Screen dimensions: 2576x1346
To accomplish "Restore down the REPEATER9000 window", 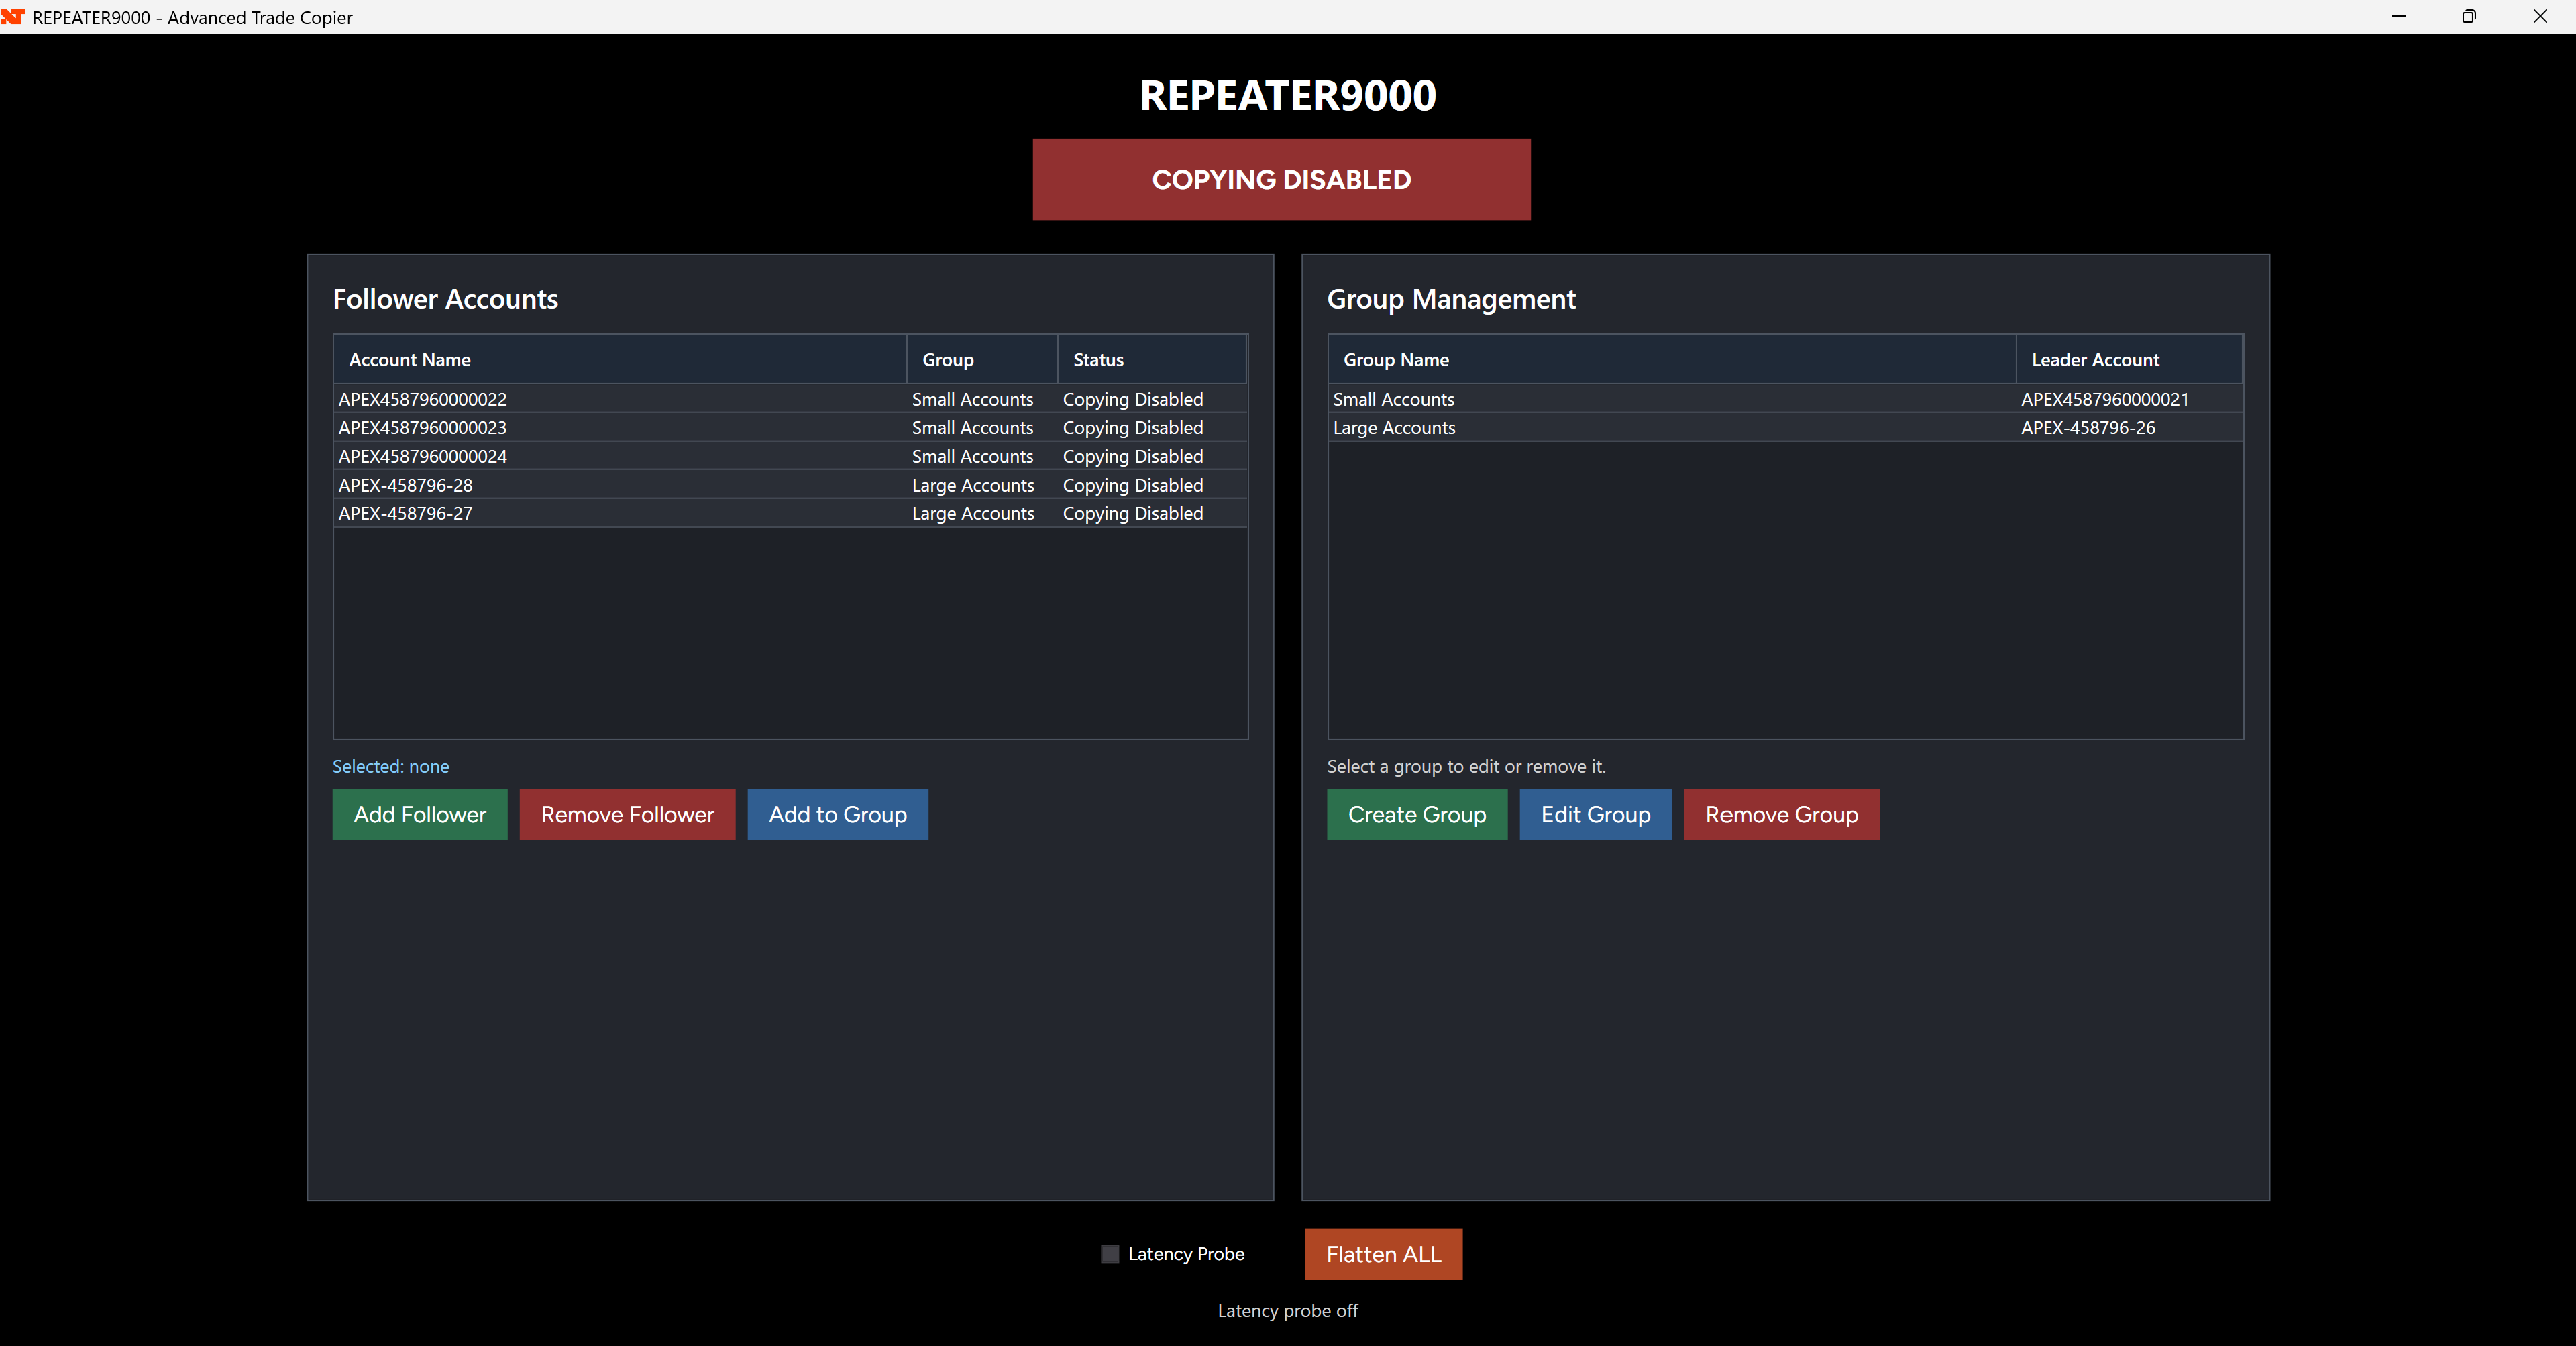I will [2469, 17].
